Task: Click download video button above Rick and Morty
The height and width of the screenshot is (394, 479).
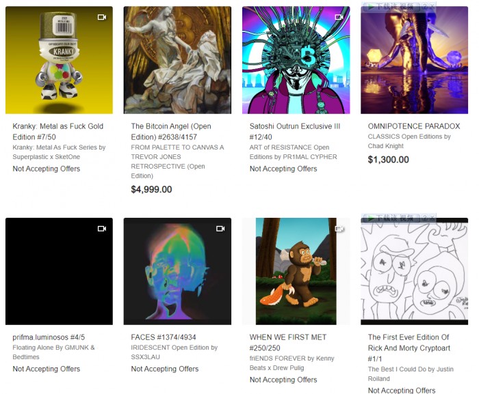Action: click(391, 218)
